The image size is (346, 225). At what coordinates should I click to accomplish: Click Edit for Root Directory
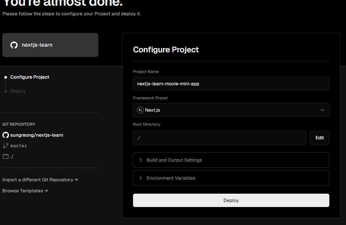320,138
